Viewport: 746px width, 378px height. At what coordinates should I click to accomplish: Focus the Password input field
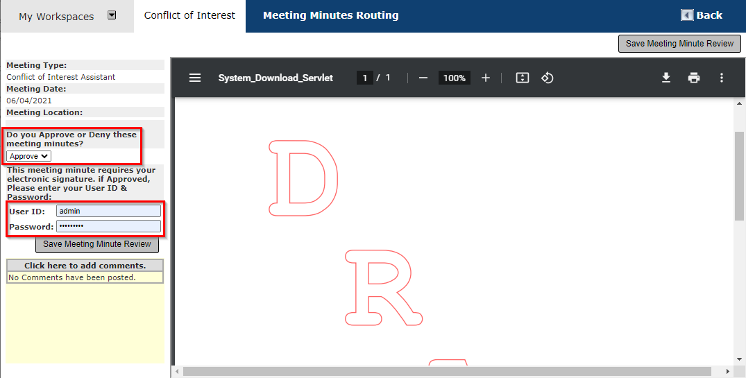pos(108,226)
